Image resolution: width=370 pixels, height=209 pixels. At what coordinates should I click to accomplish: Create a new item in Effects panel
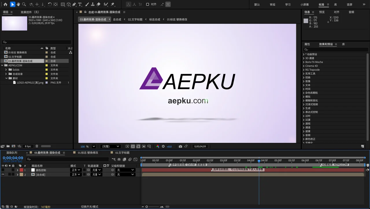click(x=362, y=146)
